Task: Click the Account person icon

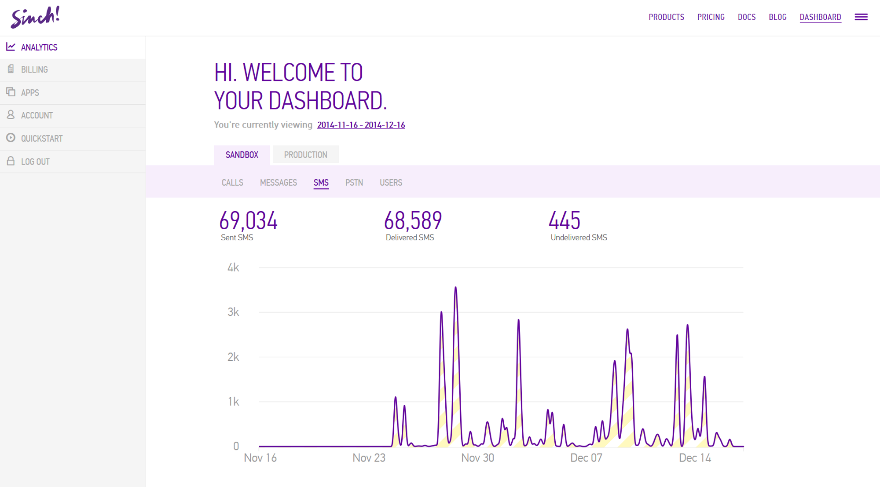Action: pyautogui.click(x=11, y=115)
